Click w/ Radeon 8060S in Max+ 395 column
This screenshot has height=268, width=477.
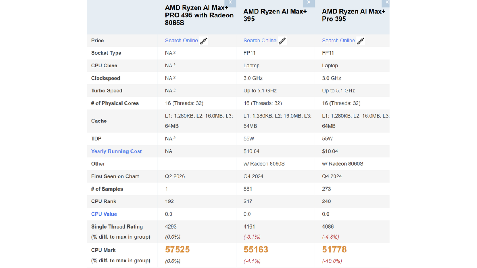click(264, 163)
